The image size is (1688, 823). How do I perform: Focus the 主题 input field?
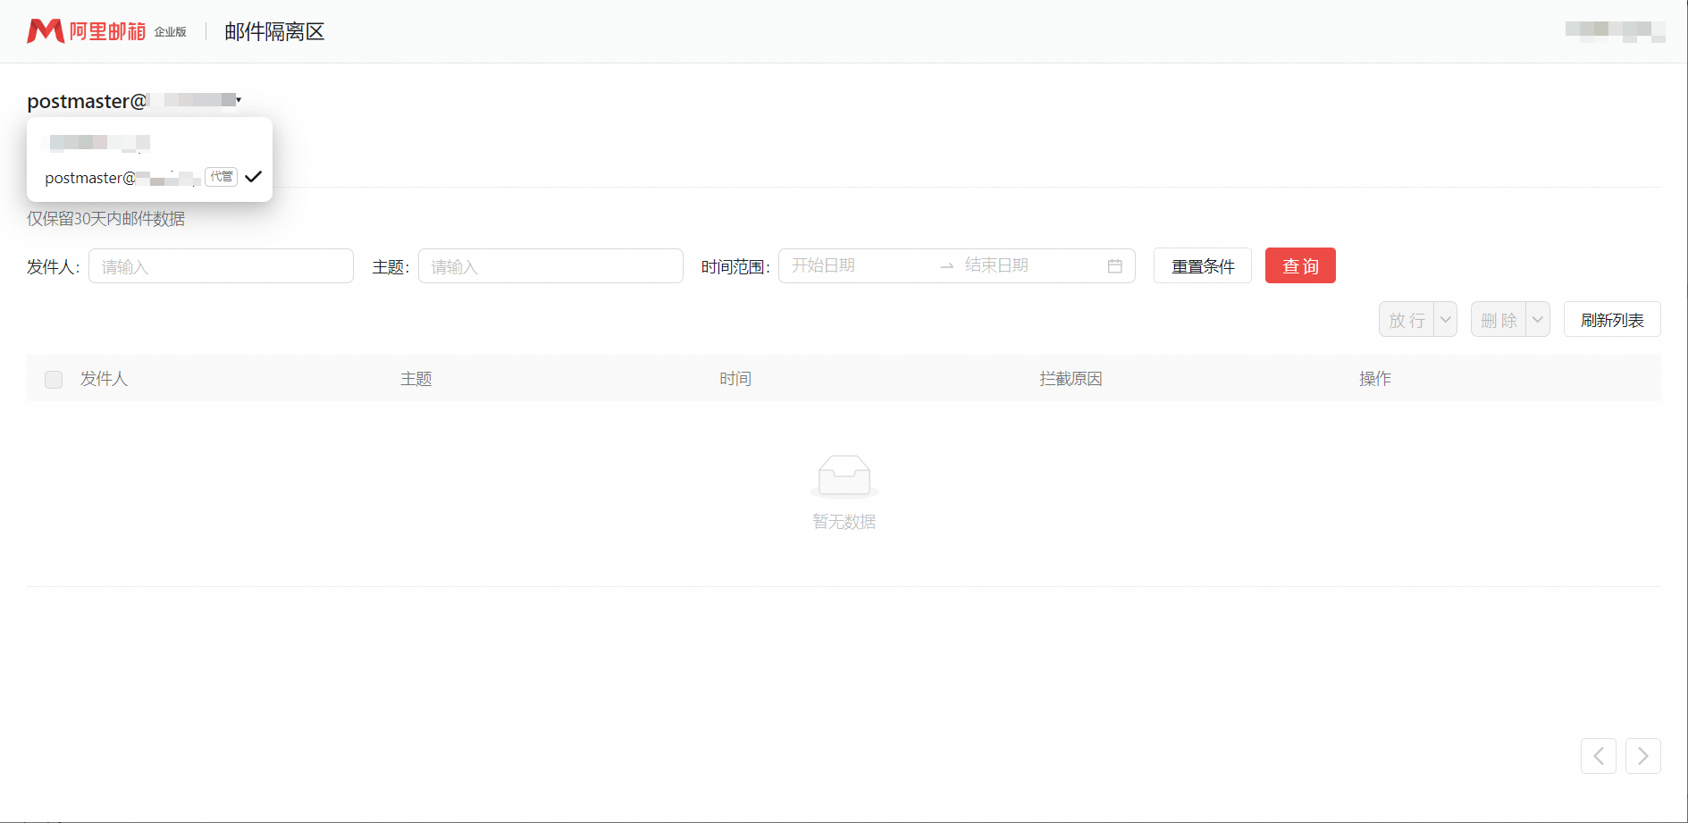tap(550, 266)
